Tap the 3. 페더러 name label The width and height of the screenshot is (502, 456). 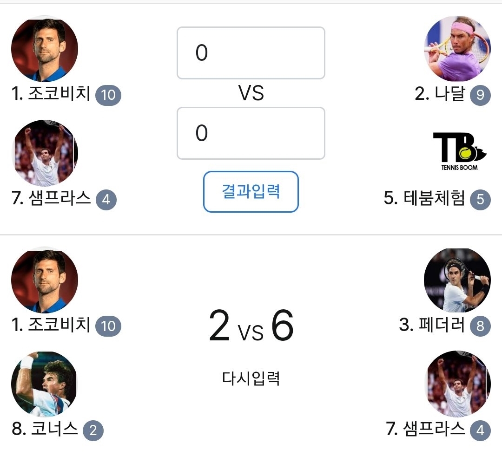[x=432, y=325]
